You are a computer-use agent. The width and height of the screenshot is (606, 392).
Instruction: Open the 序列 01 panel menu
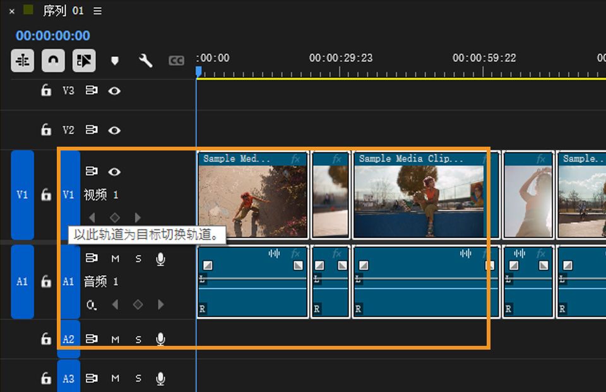[x=97, y=11]
